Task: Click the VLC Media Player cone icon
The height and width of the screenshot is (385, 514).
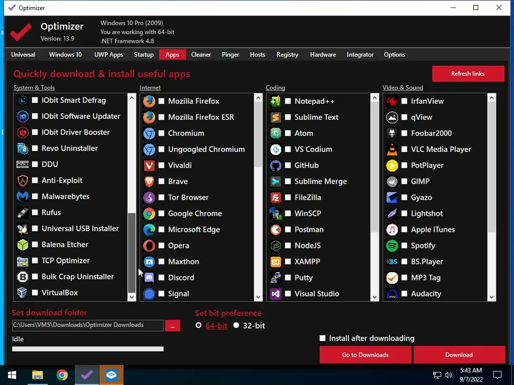Action: click(392, 149)
